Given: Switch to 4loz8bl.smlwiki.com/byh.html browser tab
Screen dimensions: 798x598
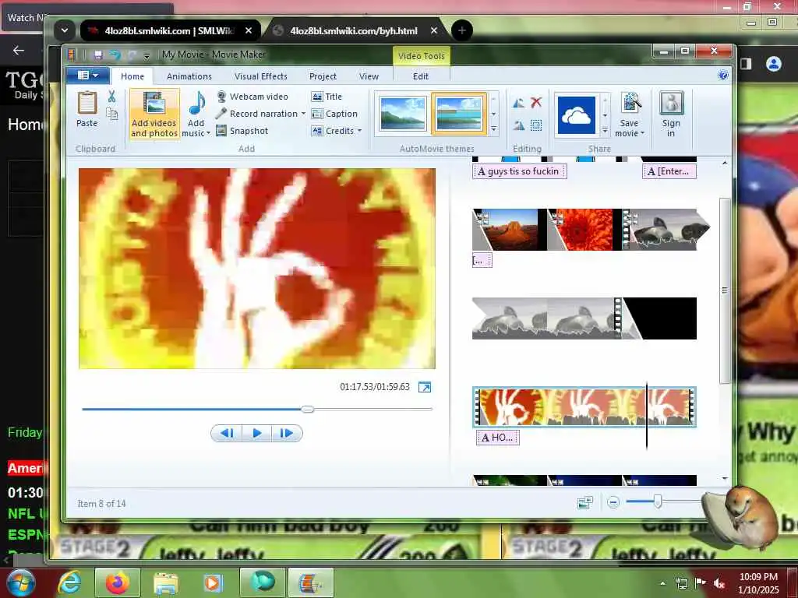Looking at the screenshot, I should click(355, 31).
